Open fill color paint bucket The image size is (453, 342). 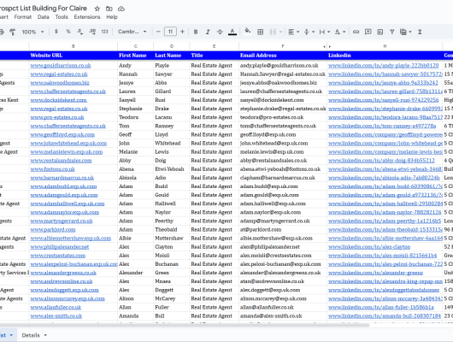pyautogui.click(x=248, y=32)
